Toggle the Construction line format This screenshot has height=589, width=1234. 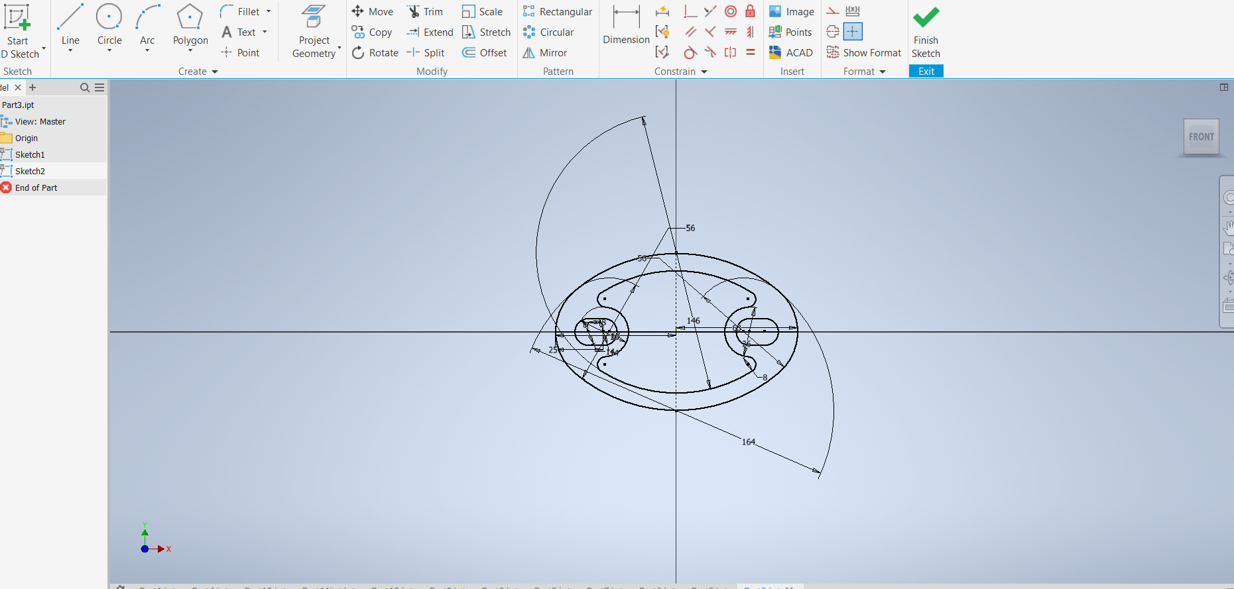(833, 11)
